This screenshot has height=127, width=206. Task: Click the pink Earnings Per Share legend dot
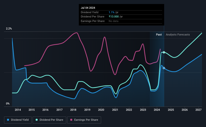71,120
